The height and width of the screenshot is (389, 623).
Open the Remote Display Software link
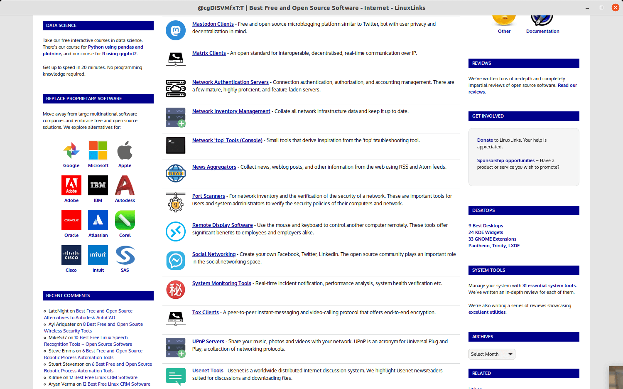223,225
